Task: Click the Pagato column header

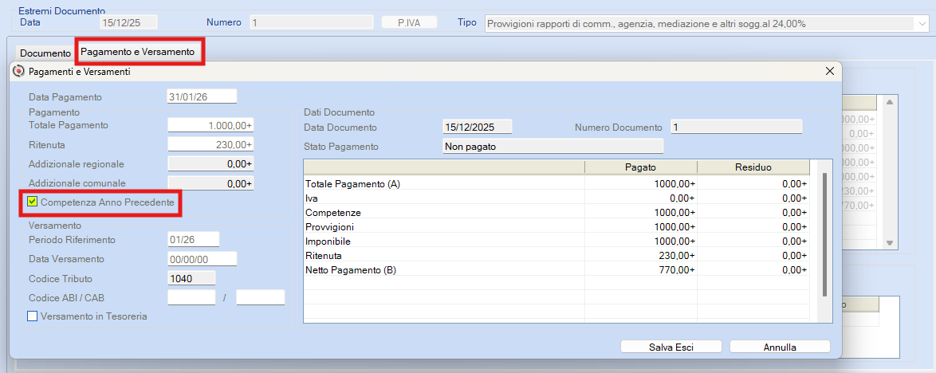Action: click(640, 167)
